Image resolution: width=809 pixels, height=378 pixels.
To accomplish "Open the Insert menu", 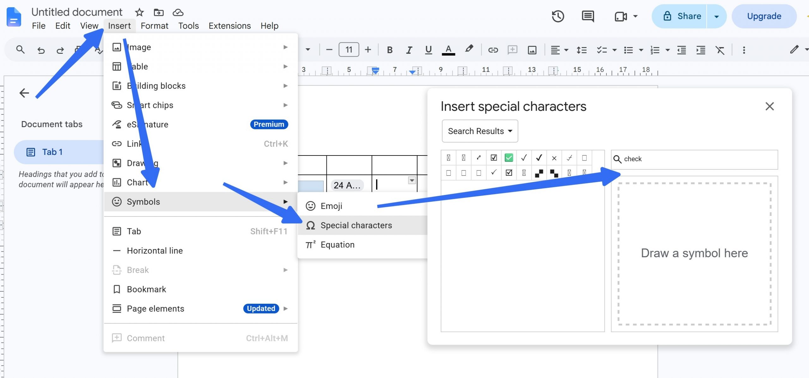I will point(119,26).
